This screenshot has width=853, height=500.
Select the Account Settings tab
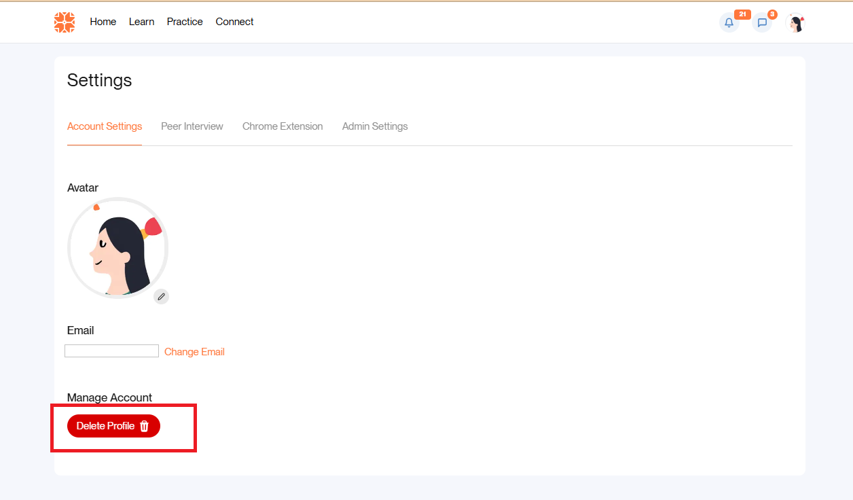click(x=105, y=126)
